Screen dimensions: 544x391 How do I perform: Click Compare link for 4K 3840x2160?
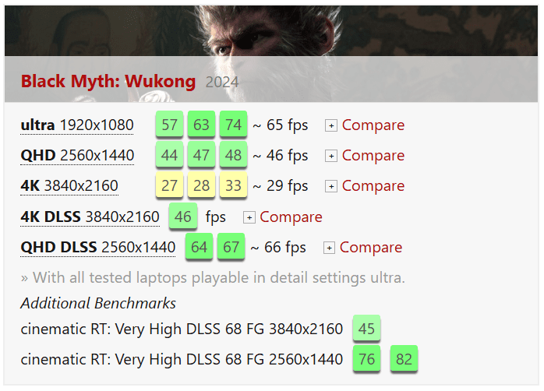pyautogui.click(x=373, y=186)
